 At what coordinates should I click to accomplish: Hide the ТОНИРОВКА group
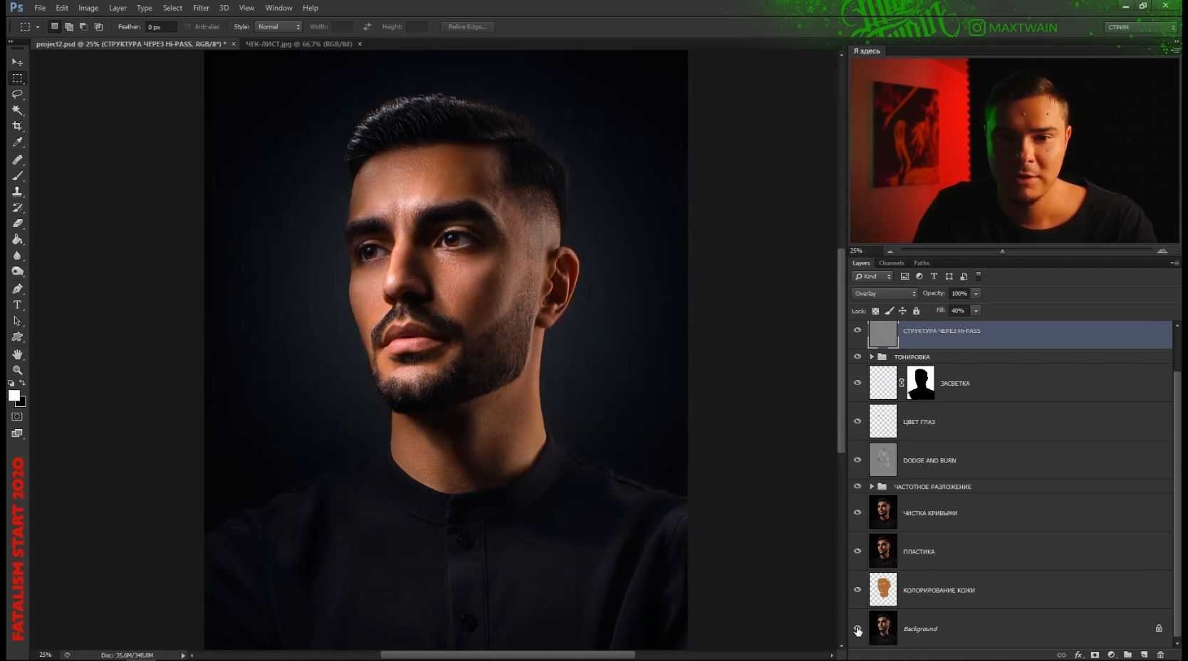[858, 356]
